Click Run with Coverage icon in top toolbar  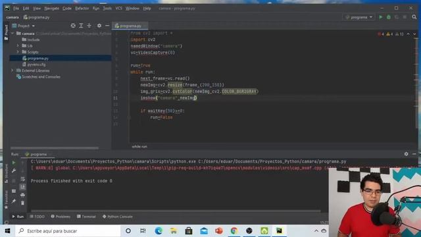coord(397,17)
